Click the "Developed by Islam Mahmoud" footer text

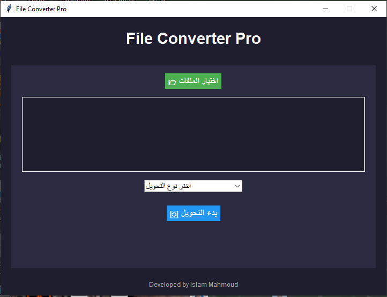click(193, 285)
